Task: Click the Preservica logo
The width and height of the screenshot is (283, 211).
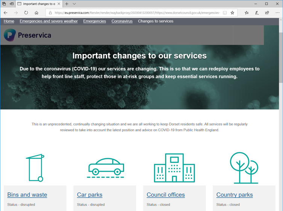Action: (x=27, y=35)
